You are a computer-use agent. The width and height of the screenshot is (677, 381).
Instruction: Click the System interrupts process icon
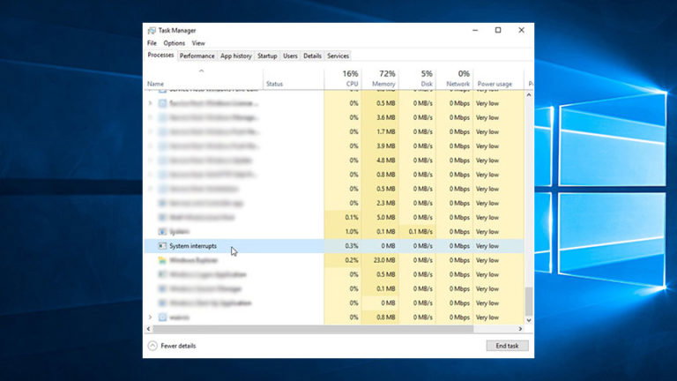(x=162, y=246)
